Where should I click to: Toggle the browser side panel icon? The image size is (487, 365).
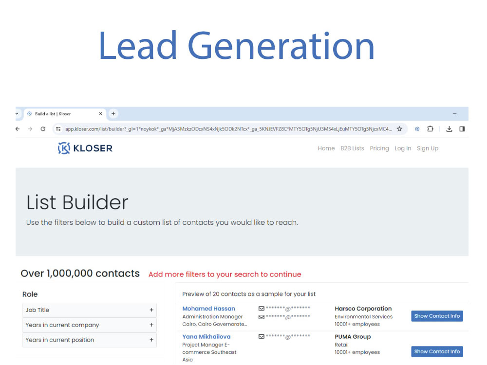(x=462, y=129)
